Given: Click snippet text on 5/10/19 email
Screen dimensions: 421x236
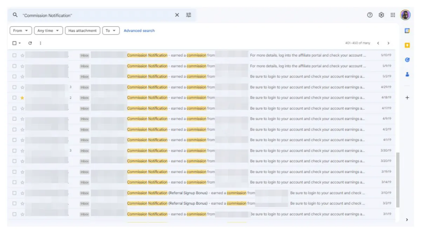Looking at the screenshot, I should click(308, 55).
